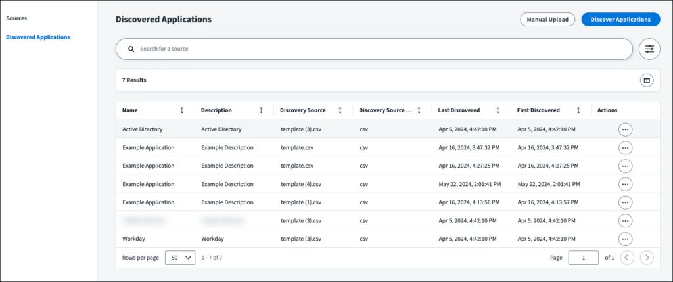Go to the next page arrow
The image size is (673, 282).
(x=647, y=258)
